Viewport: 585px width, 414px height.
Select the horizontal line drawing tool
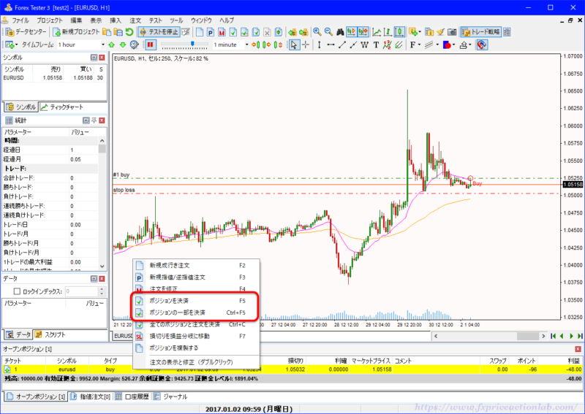coord(331,45)
